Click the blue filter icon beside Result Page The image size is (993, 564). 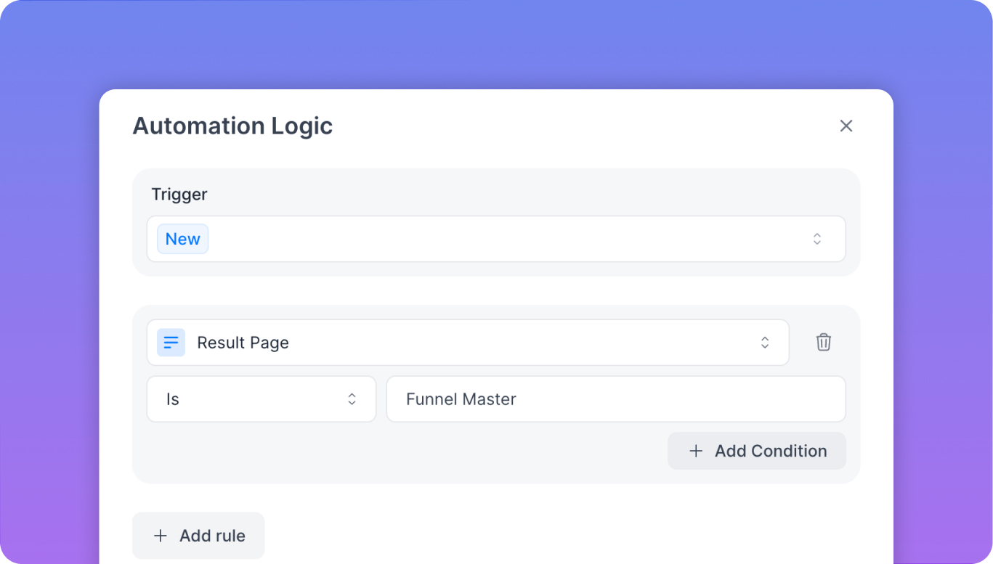point(171,342)
